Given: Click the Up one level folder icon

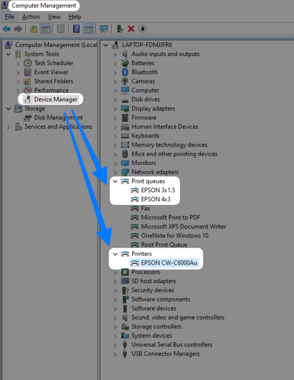Looking at the screenshot, I should point(34,29).
